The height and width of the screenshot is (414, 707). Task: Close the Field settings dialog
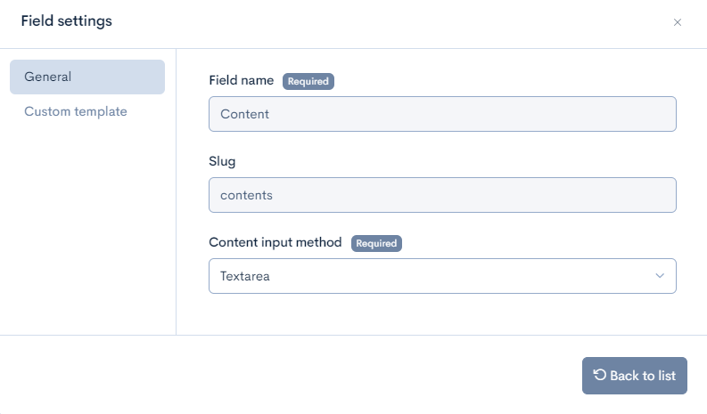(x=678, y=22)
